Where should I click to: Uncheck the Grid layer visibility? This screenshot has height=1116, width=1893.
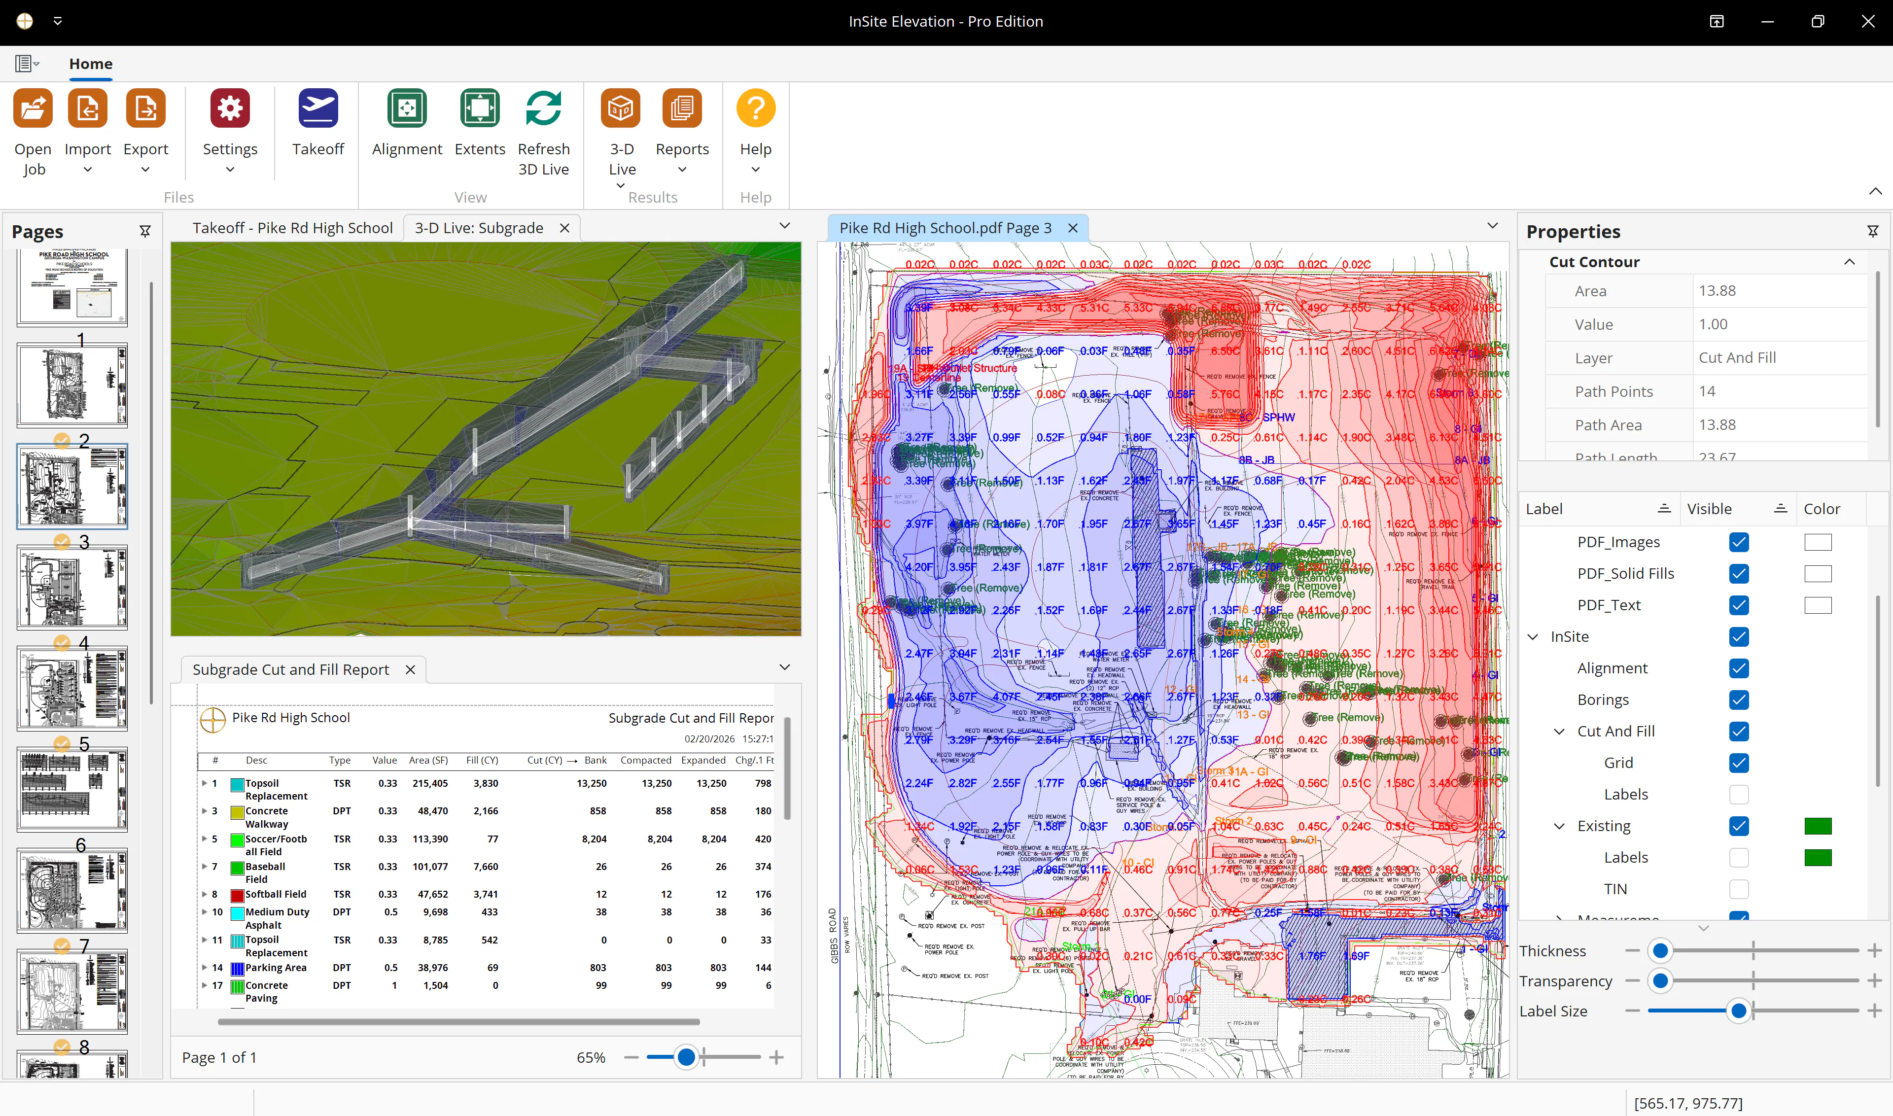click(x=1739, y=763)
